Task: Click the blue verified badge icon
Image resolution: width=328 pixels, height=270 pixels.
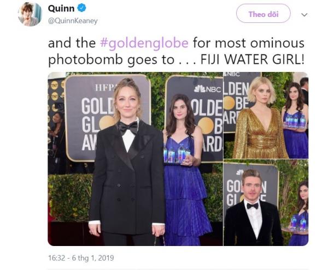Action: pos(82,8)
